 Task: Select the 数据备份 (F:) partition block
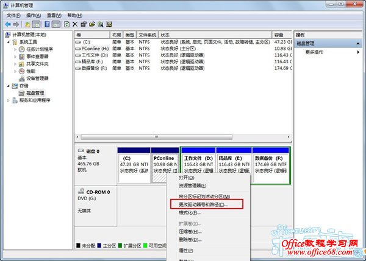pyautogui.click(x=271, y=165)
